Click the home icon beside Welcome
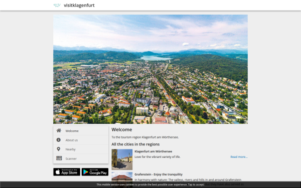This screenshot has height=188, width=301. coord(59,131)
